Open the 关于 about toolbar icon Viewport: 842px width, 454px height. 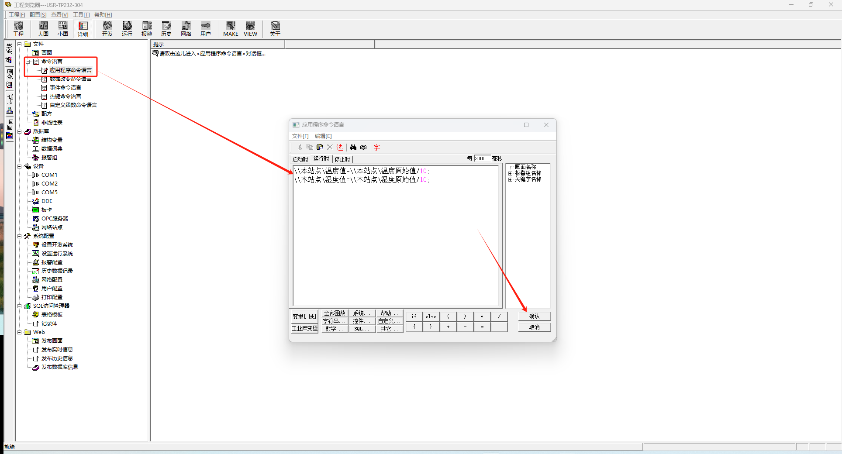tap(275, 29)
